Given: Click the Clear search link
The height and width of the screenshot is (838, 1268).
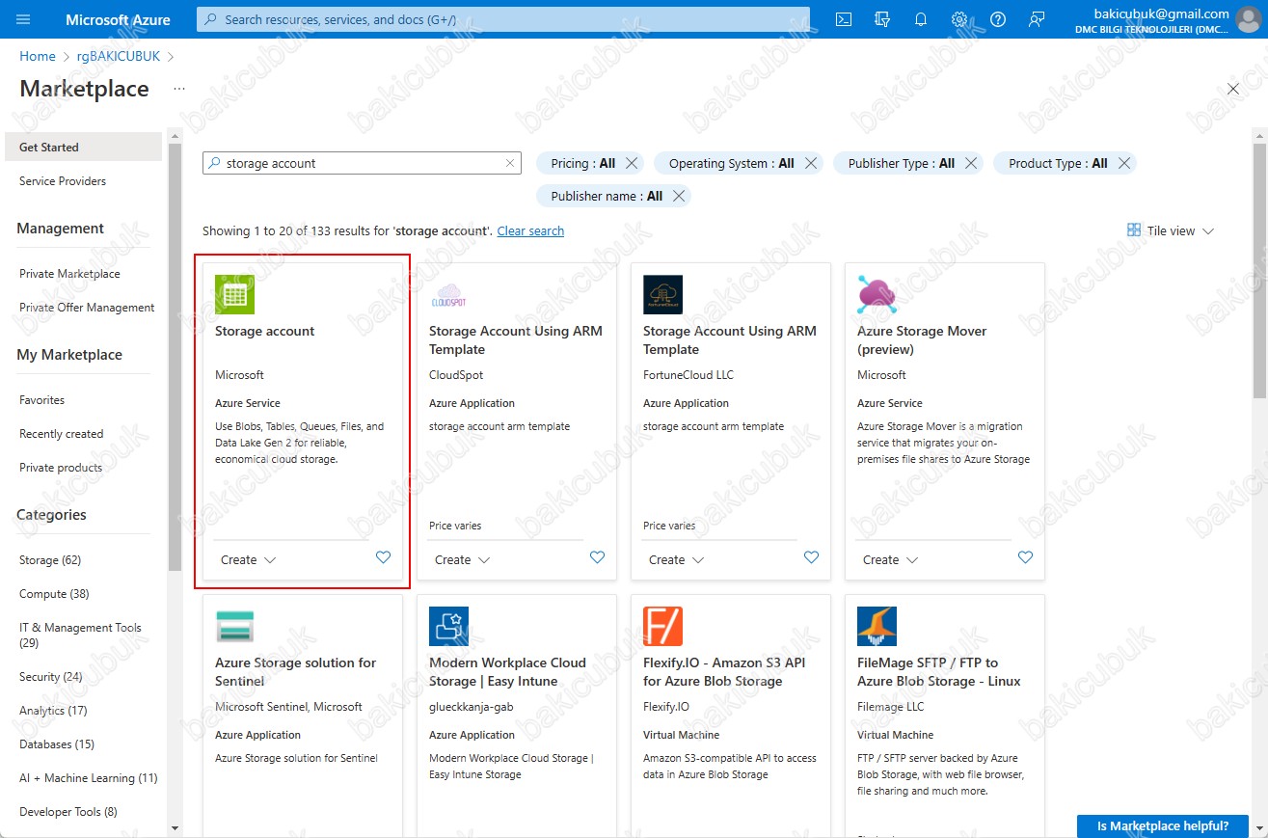Looking at the screenshot, I should point(530,230).
